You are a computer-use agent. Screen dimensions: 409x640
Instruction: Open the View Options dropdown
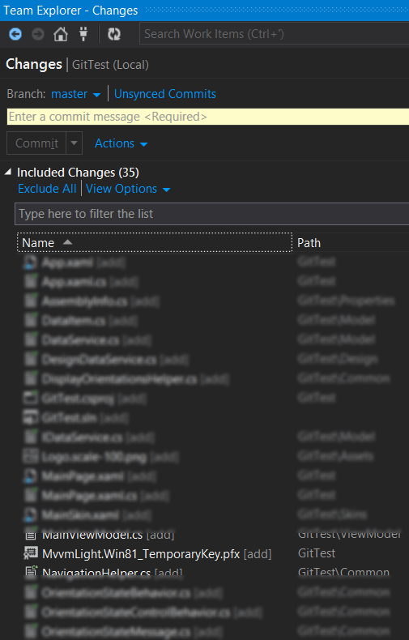128,189
